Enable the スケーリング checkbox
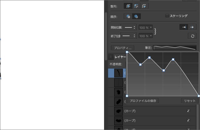 167,16
